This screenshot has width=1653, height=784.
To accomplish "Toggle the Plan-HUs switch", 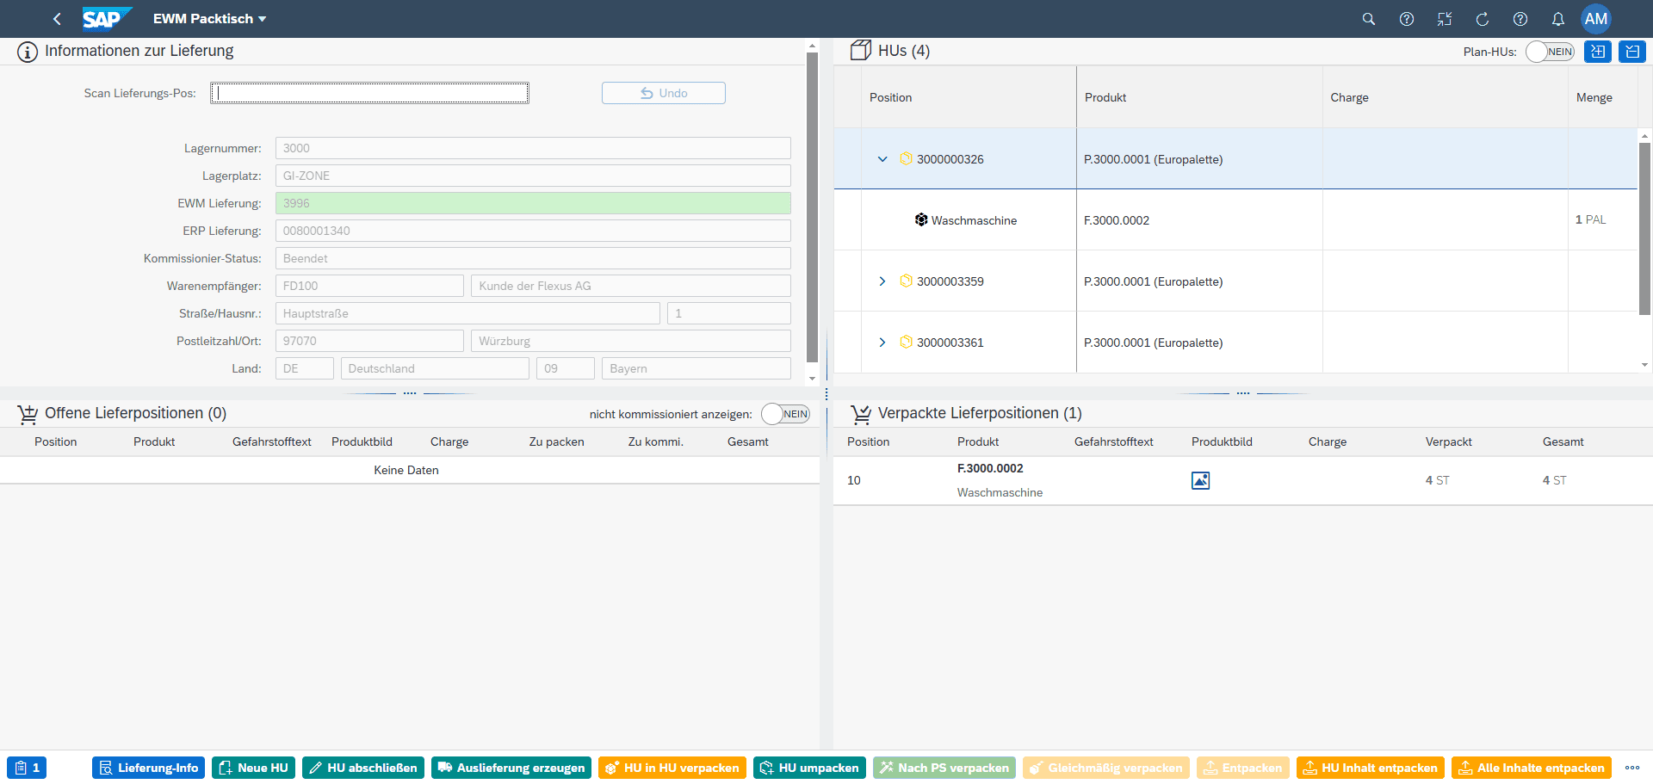I will (1549, 52).
